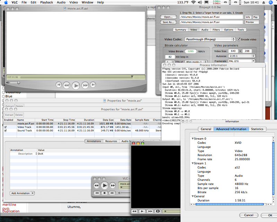
Task: Click rewind in the black VLC video window
Action: tap(134, 211)
